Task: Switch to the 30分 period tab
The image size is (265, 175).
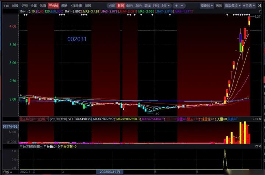Action: pos(139,6)
